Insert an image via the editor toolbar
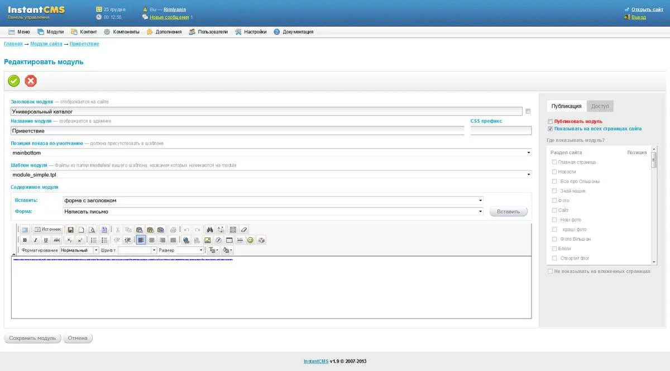The image size is (670, 371). point(208,240)
